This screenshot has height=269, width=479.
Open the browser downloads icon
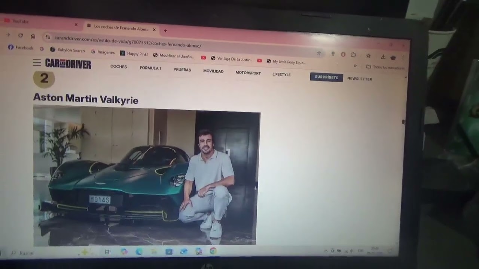383,56
